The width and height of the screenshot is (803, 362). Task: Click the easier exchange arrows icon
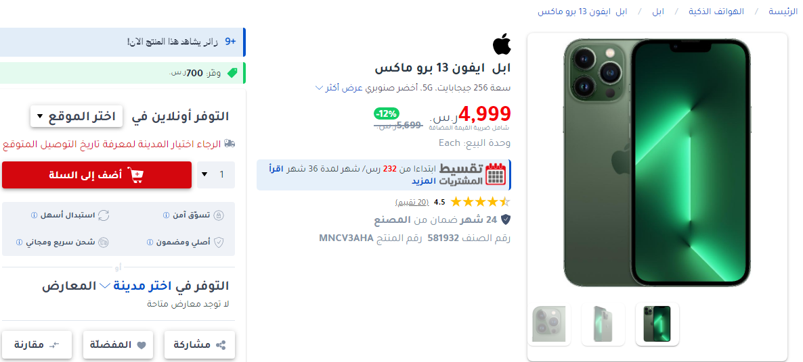(104, 215)
